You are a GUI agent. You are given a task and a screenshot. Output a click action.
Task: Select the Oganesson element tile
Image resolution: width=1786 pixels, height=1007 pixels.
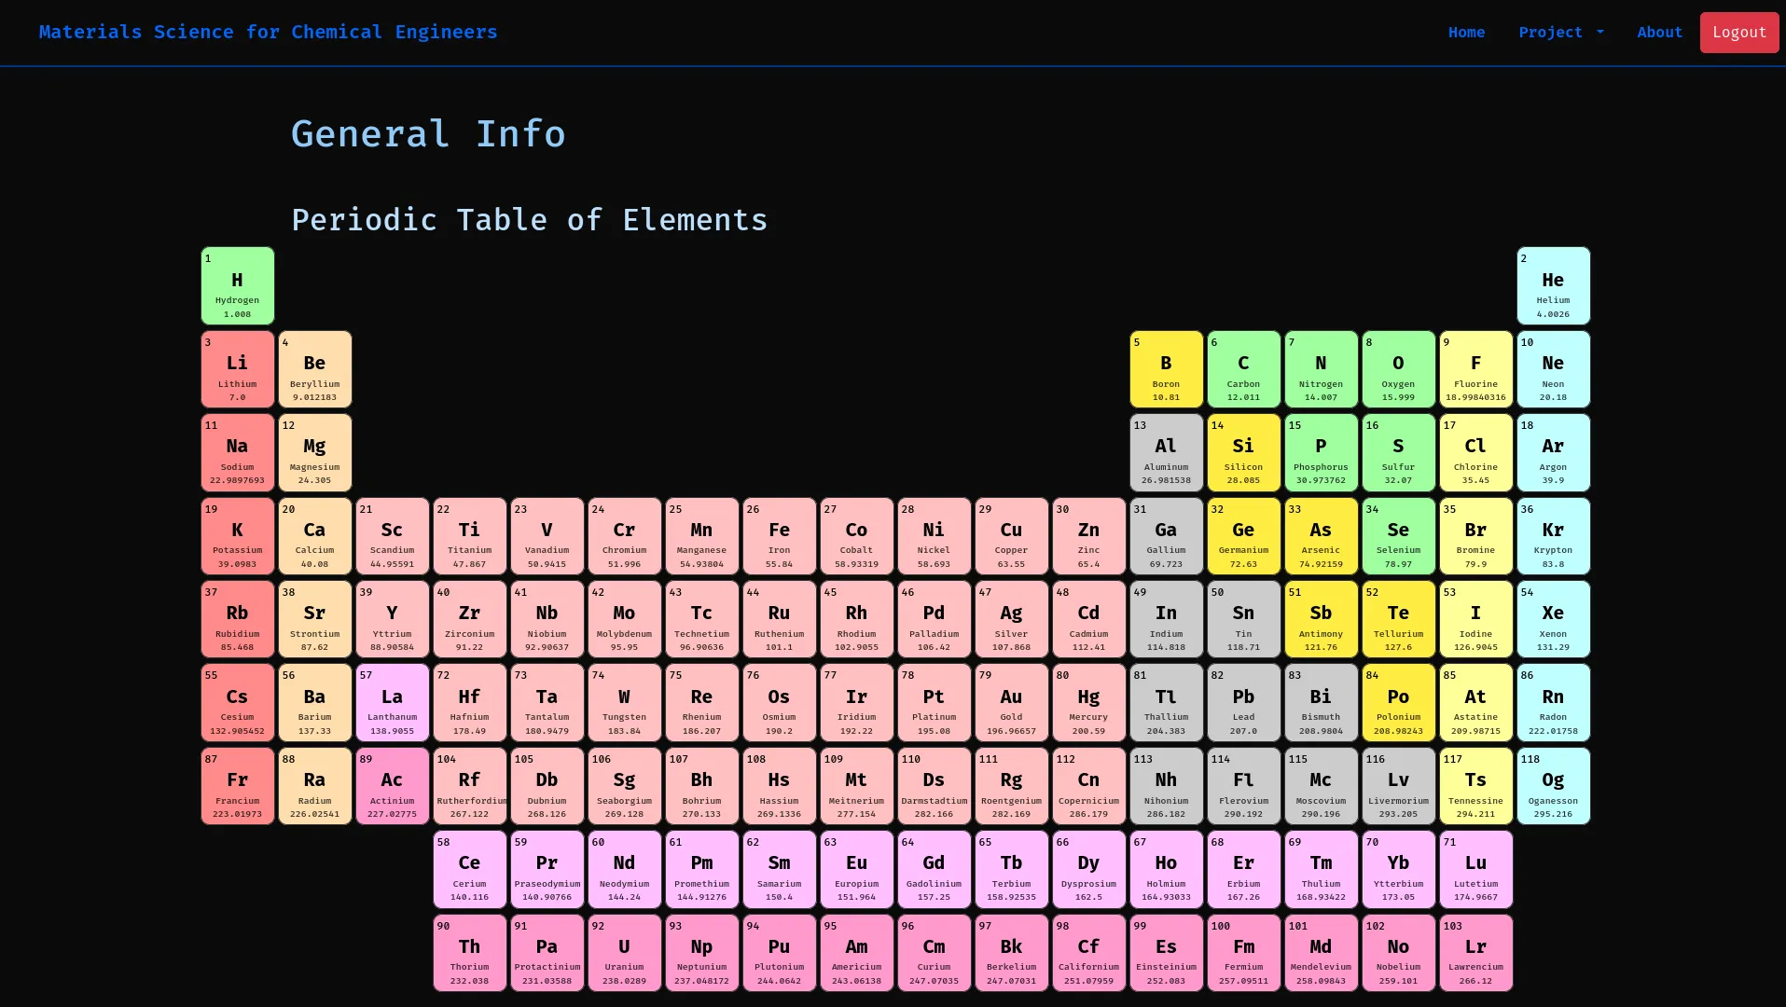(1553, 786)
